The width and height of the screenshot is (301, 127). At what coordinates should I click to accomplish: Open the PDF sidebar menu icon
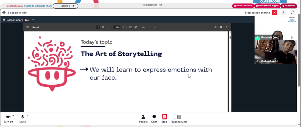(x=27, y=27)
